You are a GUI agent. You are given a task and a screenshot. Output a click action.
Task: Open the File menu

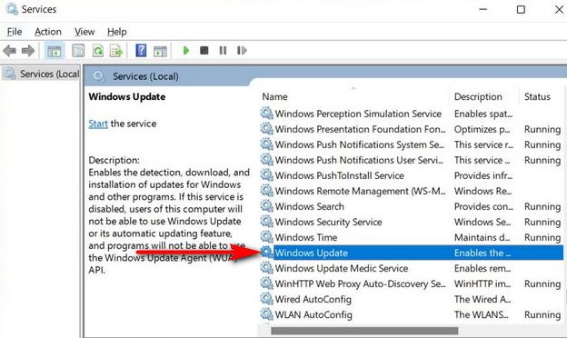pyautogui.click(x=15, y=32)
